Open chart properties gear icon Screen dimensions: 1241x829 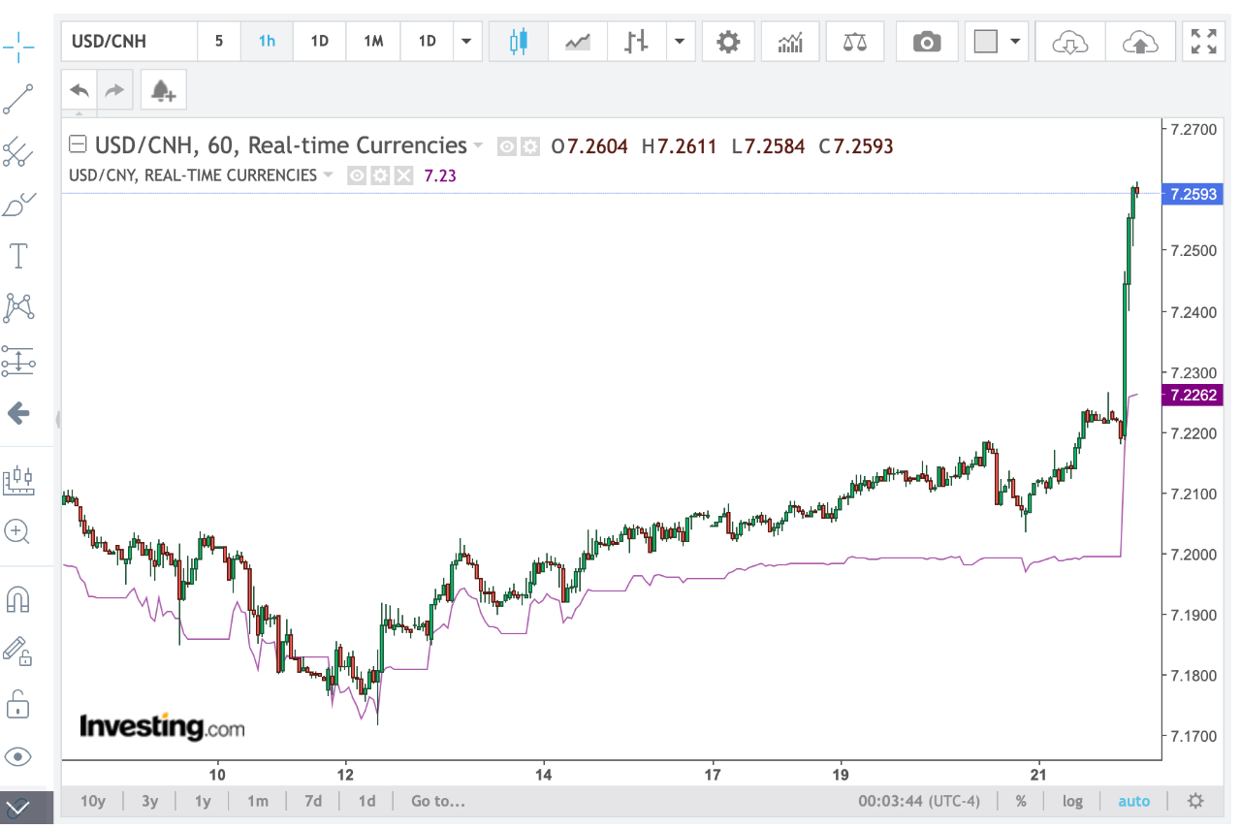pos(728,42)
